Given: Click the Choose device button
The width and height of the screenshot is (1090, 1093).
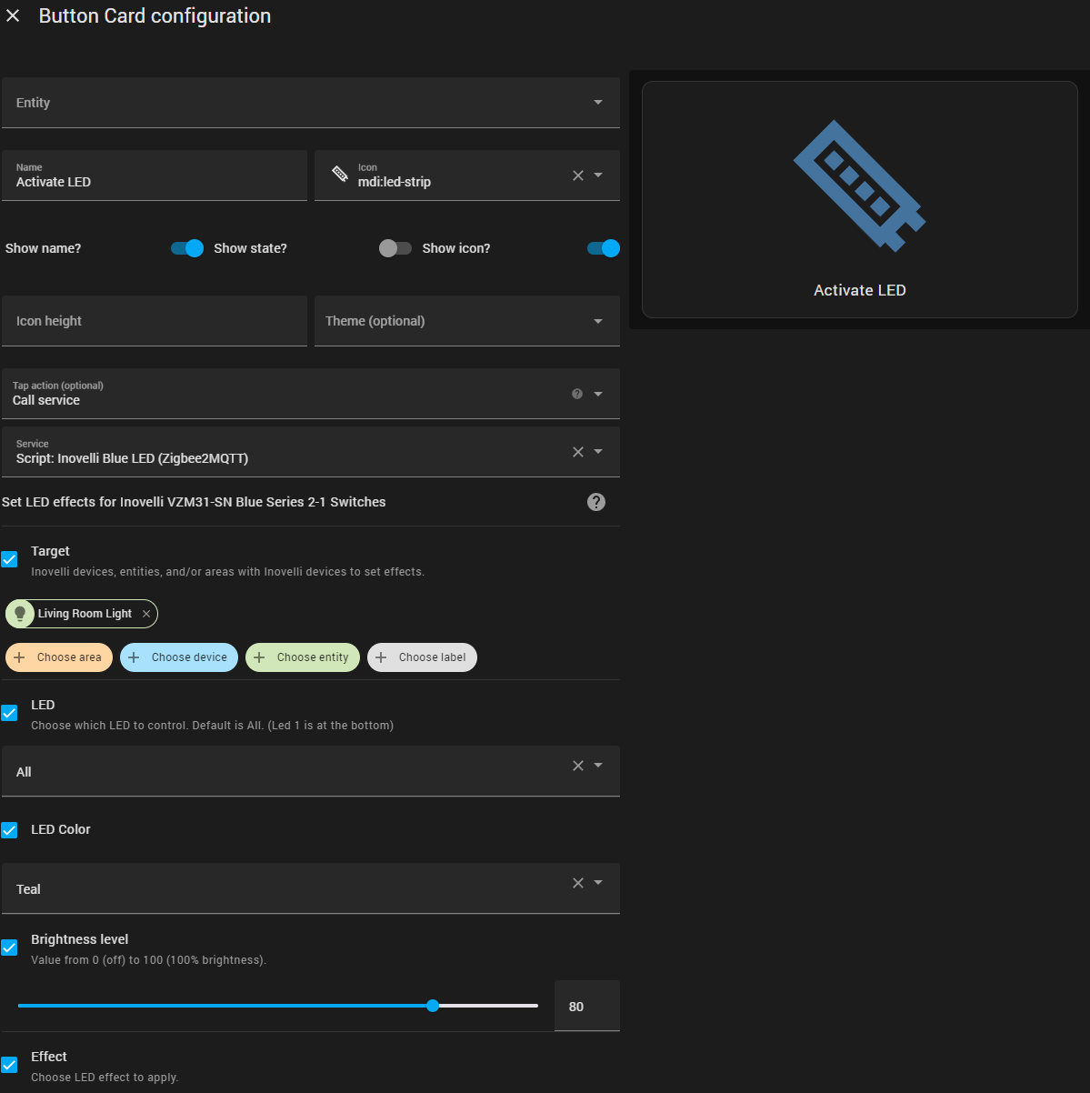Looking at the screenshot, I should 179,657.
